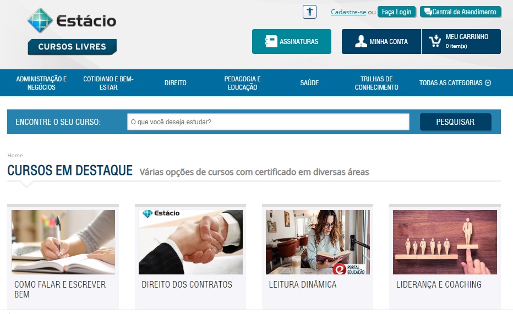This screenshot has height=314, width=513.
Task: Click the Estácio wordmark text
Action: click(86, 20)
